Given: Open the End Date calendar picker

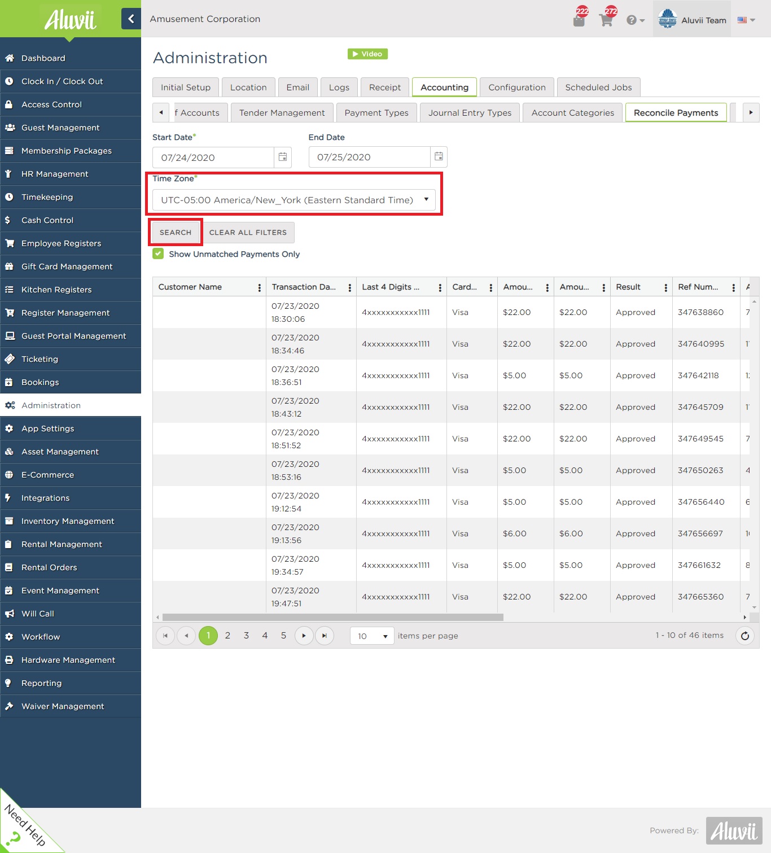Looking at the screenshot, I should point(439,156).
